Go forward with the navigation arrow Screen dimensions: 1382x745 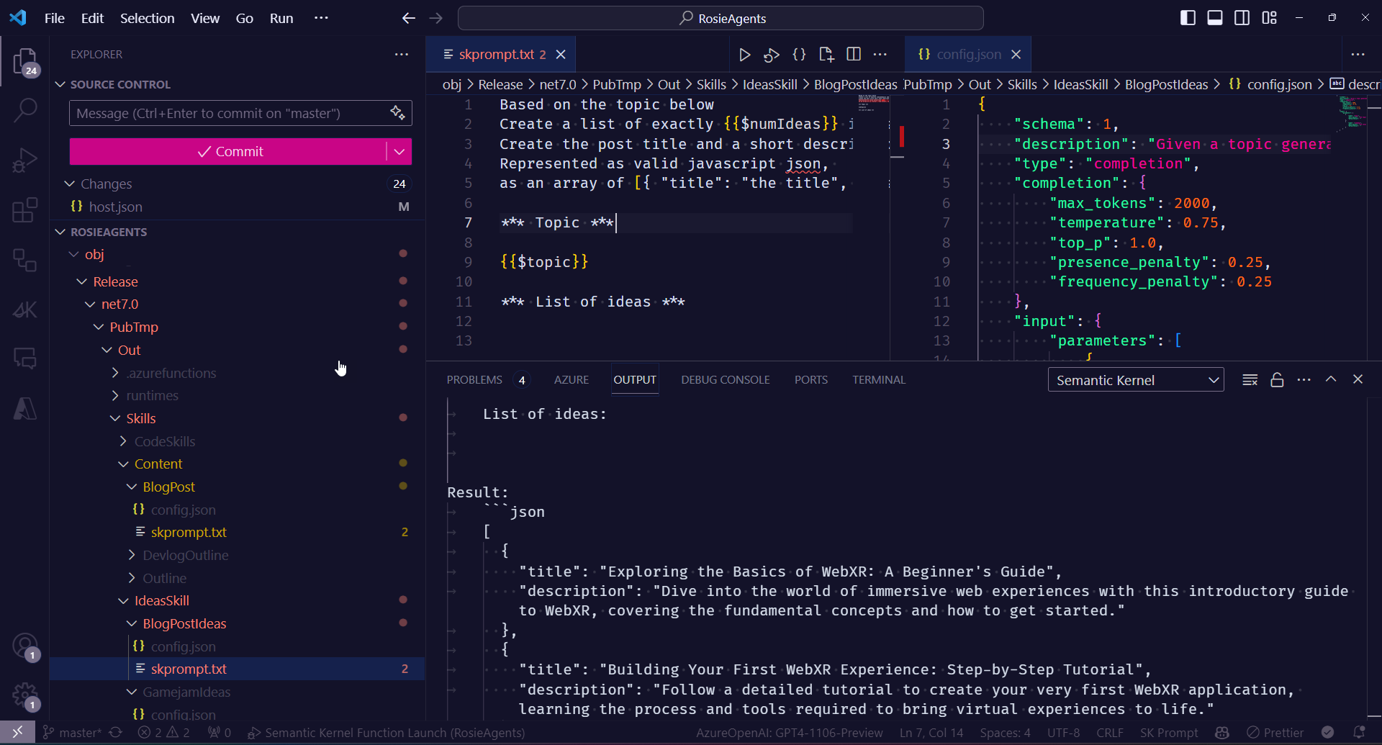(x=436, y=18)
